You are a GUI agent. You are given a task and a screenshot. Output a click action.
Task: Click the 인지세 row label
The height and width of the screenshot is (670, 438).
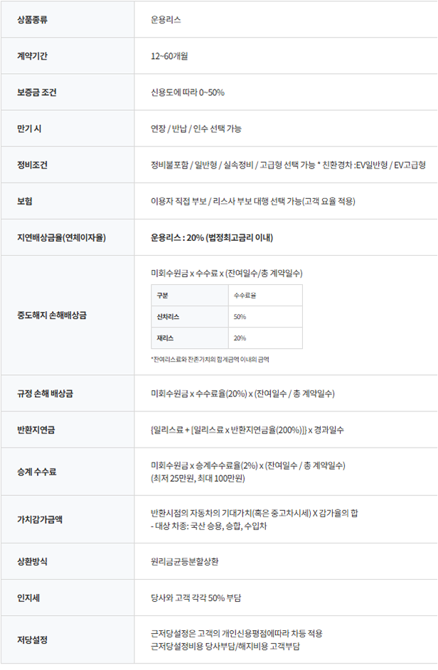pos(28,598)
